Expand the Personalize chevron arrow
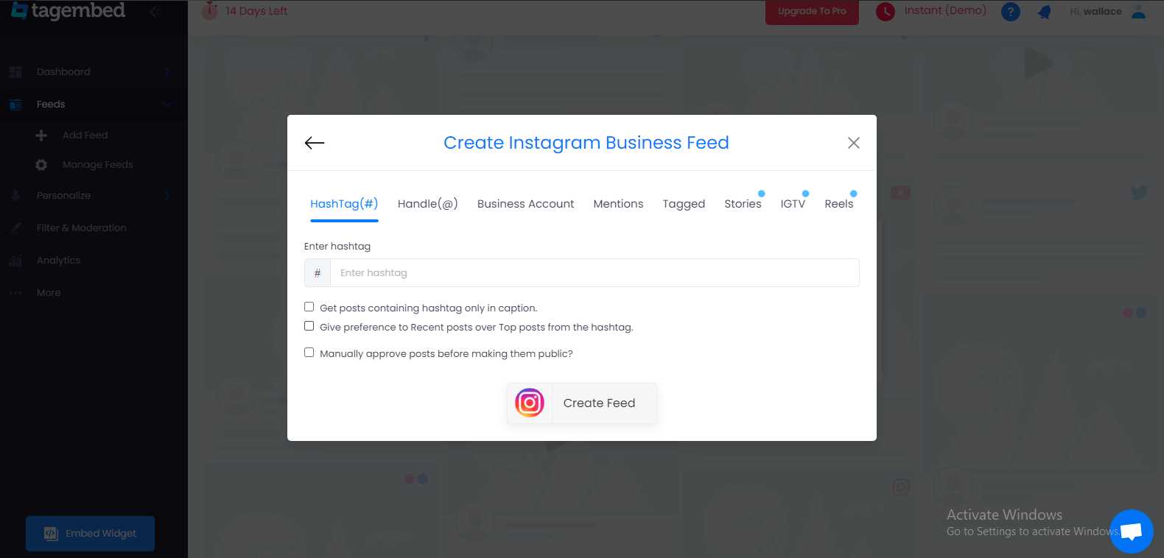Screen dimensions: 1164x558 [x=167, y=195]
